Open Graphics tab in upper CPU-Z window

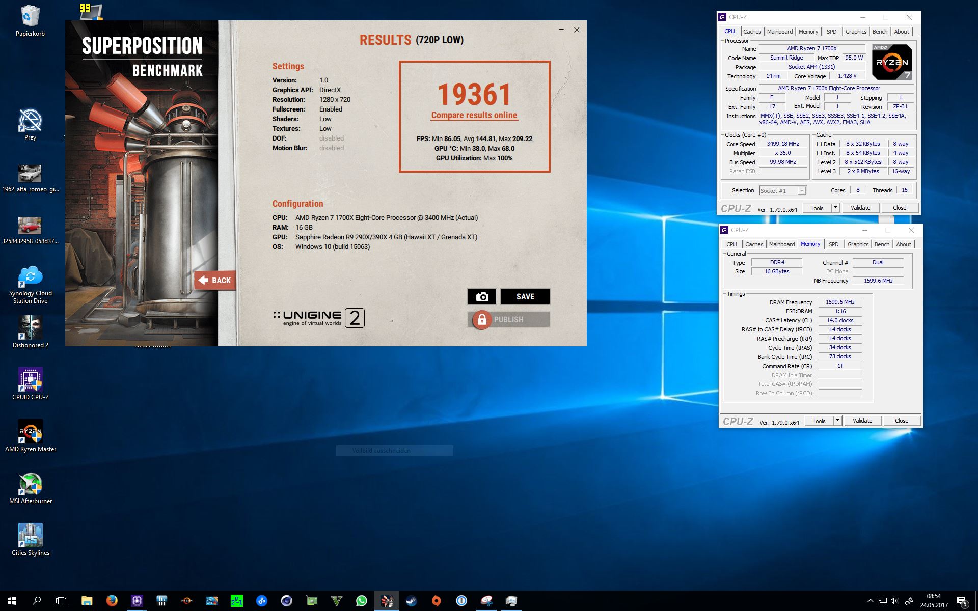[x=856, y=32]
